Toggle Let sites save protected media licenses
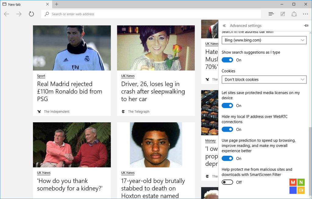The width and height of the screenshot is (312, 199). (227, 106)
